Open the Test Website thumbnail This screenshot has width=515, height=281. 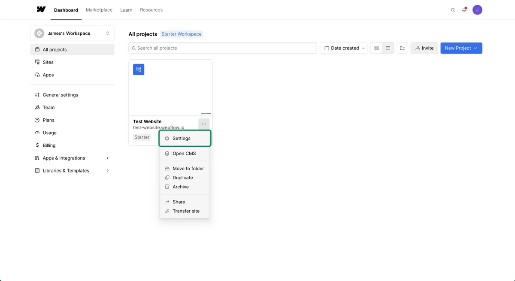170,88
